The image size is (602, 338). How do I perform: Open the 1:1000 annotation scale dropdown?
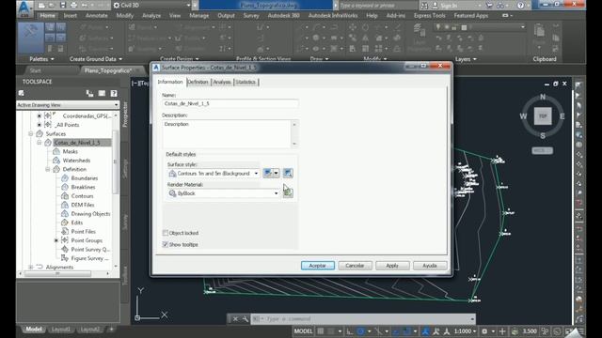(466, 331)
